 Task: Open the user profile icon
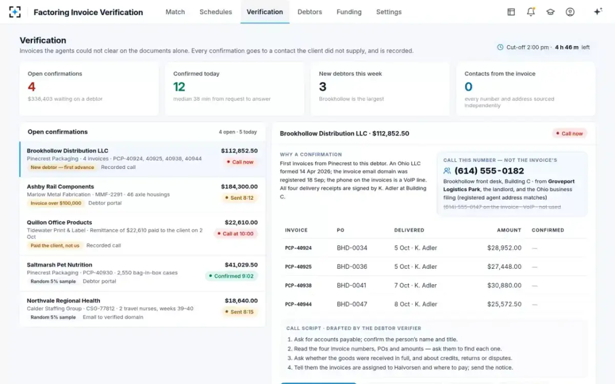[570, 12]
